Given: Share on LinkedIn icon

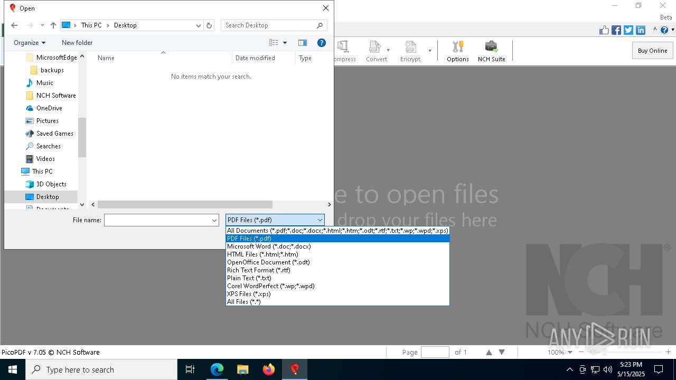Looking at the screenshot, I should pos(641,30).
